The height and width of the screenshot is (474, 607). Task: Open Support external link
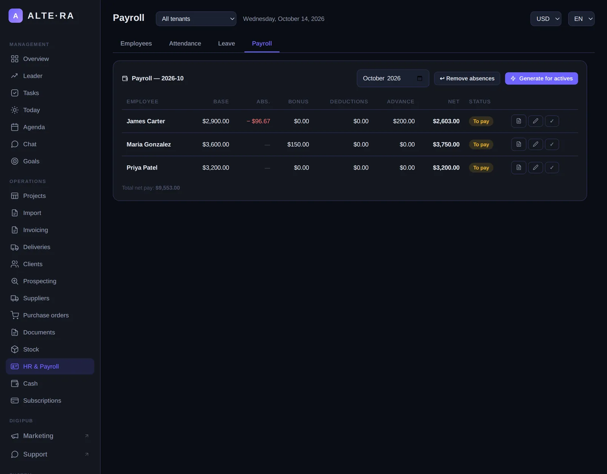pyautogui.click(x=50, y=454)
